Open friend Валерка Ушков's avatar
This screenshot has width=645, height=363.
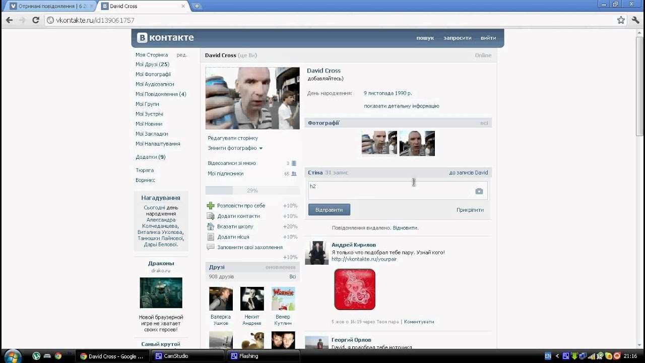[x=221, y=298]
